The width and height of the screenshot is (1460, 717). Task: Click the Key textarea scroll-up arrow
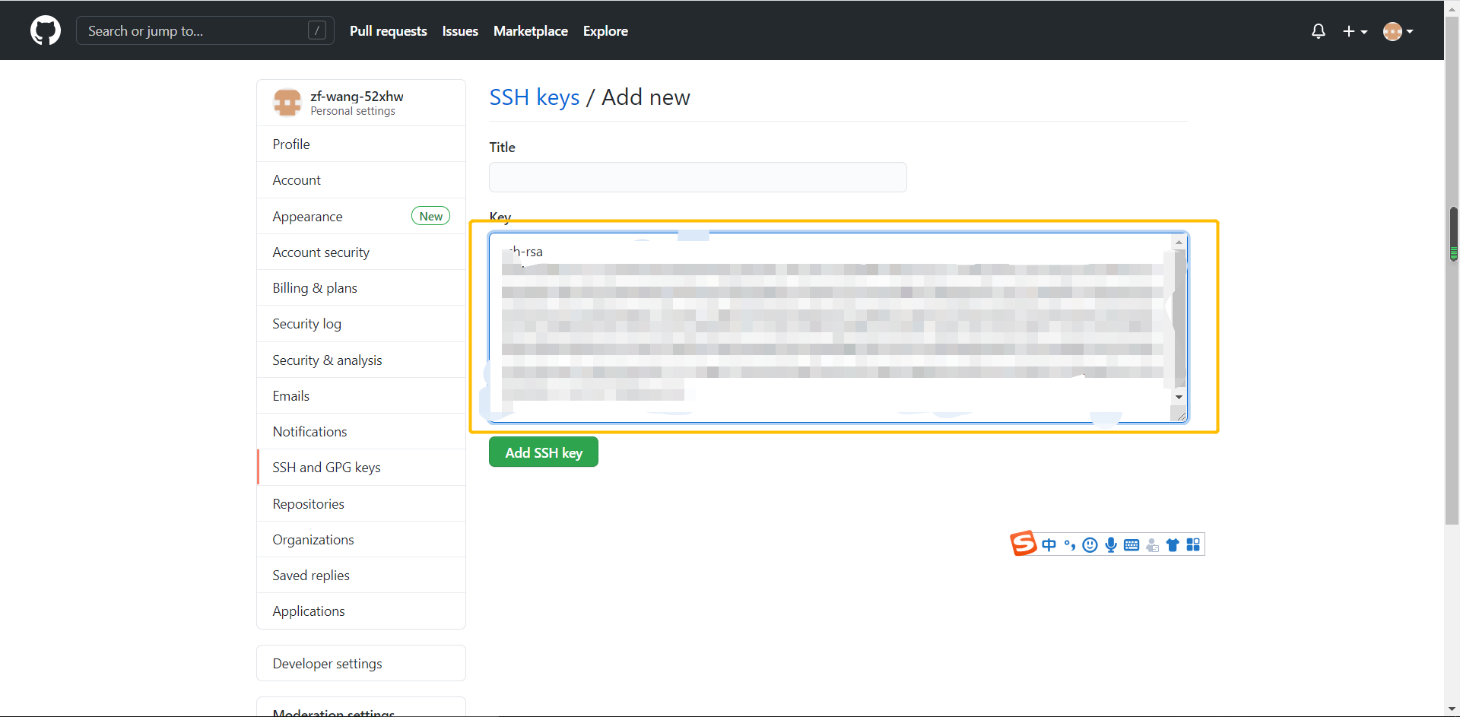(x=1179, y=243)
